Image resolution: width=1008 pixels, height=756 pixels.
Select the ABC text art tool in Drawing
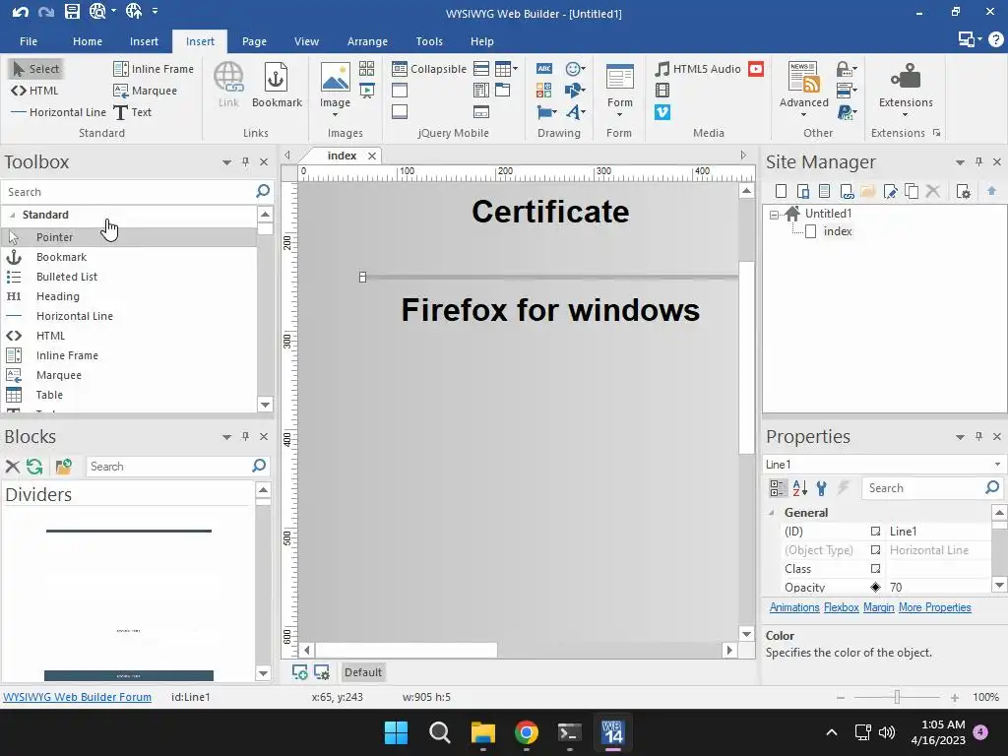[x=543, y=69]
